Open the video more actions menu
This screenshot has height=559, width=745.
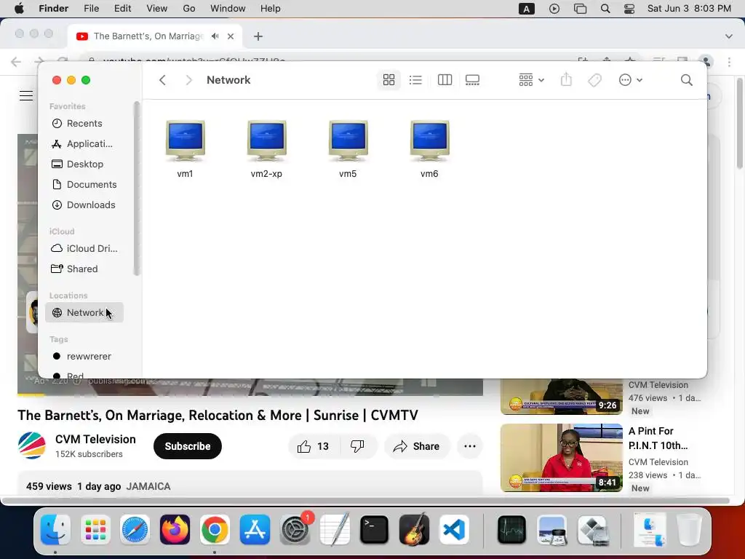tap(470, 446)
